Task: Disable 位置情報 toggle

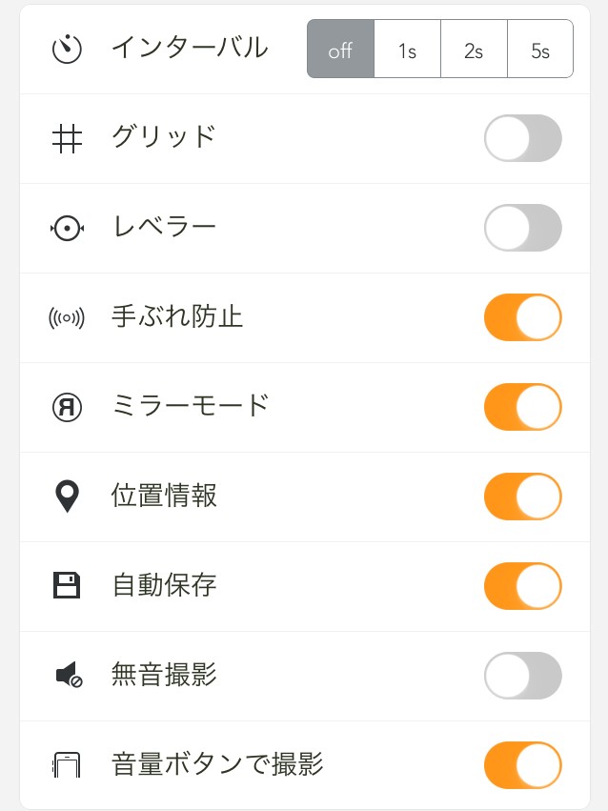Action: 522,497
